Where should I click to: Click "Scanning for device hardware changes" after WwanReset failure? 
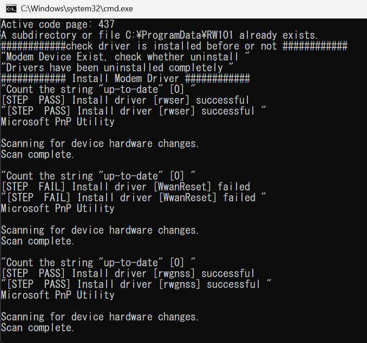(x=99, y=230)
